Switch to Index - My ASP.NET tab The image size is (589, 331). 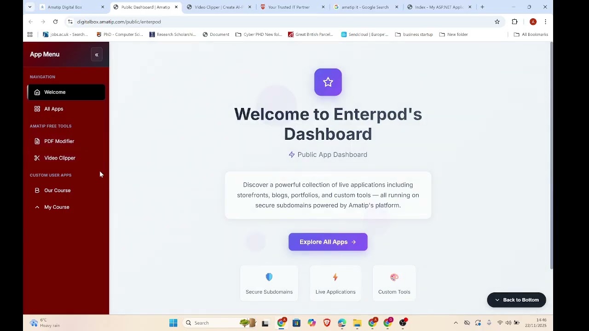pos(440,7)
